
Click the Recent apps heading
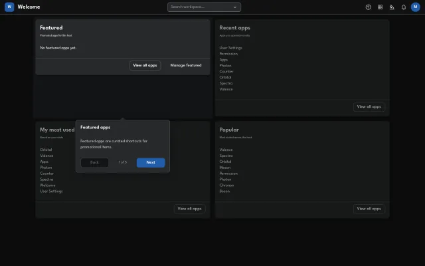234,28
